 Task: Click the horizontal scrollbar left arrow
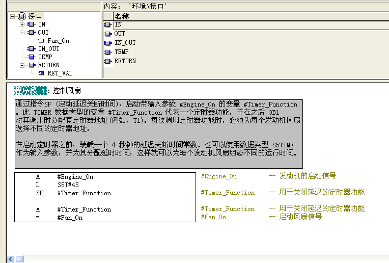pyautogui.click(x=11, y=259)
